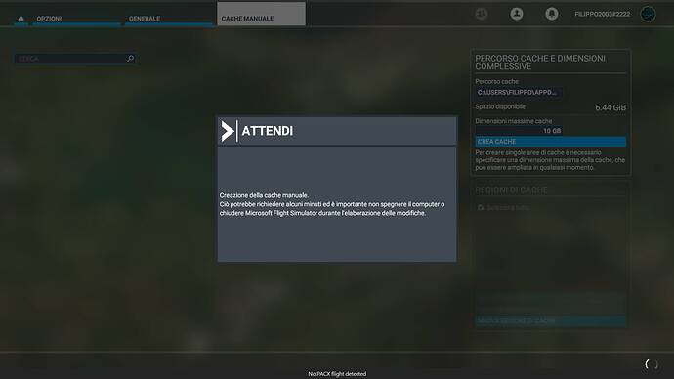674x379 pixels.
Task: Go to the Home icon tab
Action: 21,19
